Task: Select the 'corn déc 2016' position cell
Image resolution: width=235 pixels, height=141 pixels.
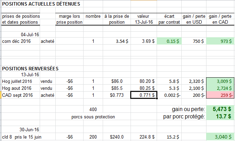Action: (17, 41)
